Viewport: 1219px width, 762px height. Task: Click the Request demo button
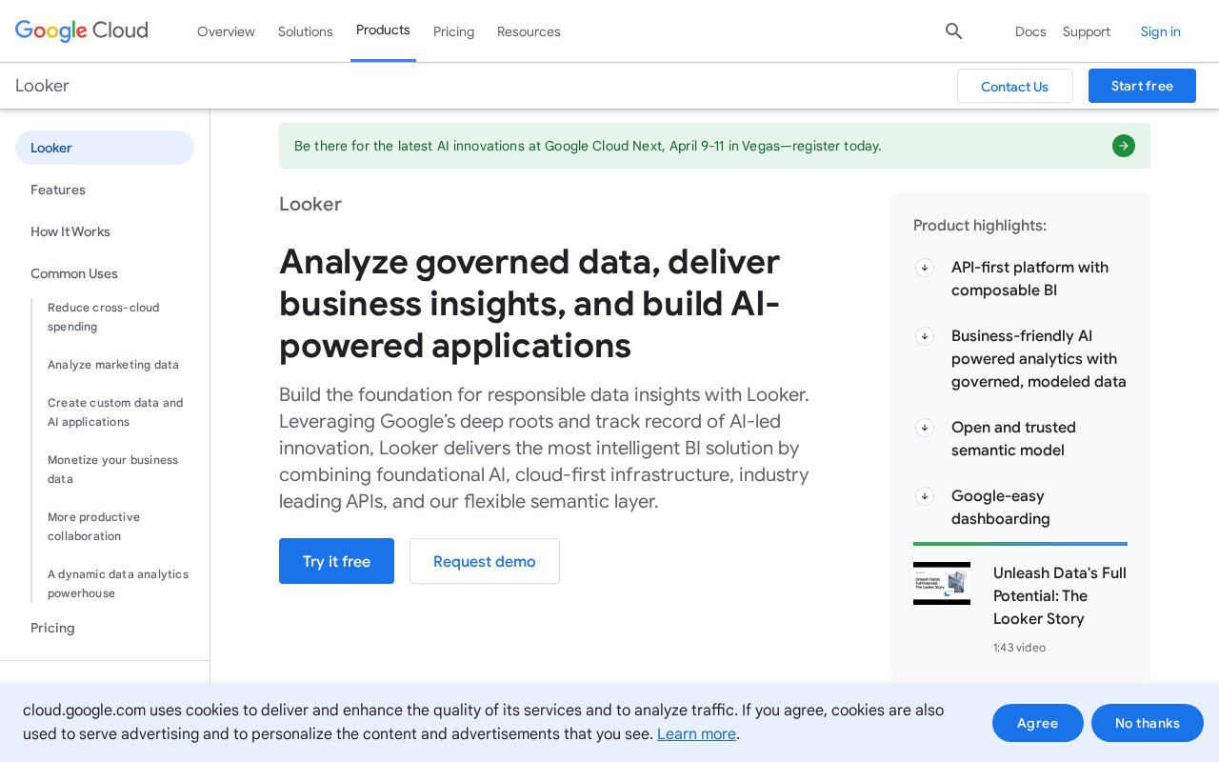pyautogui.click(x=485, y=561)
